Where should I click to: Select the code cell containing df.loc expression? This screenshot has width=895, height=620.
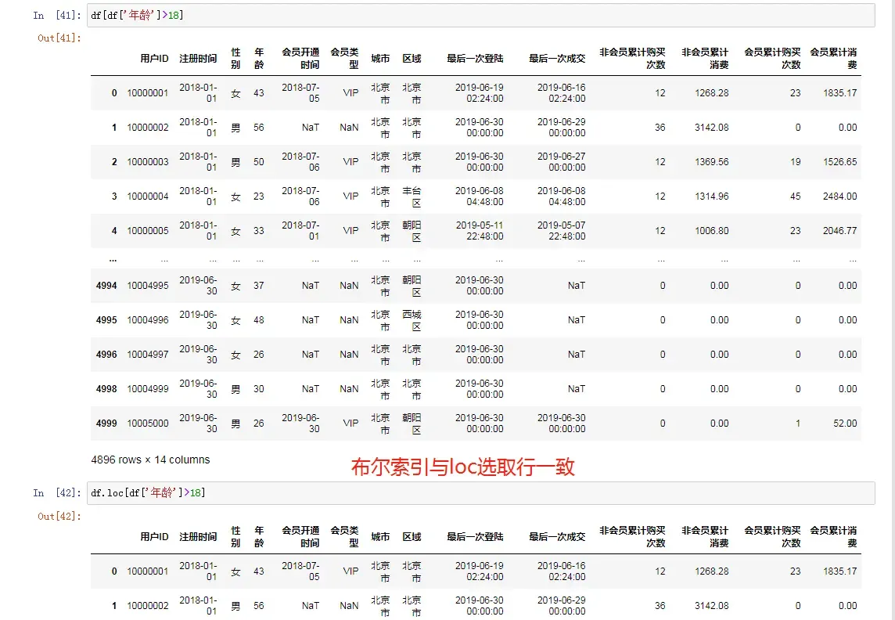click(235, 493)
